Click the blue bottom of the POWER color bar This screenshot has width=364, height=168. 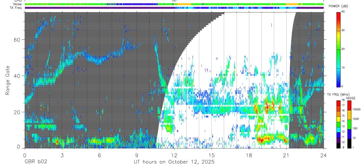tap(338, 82)
